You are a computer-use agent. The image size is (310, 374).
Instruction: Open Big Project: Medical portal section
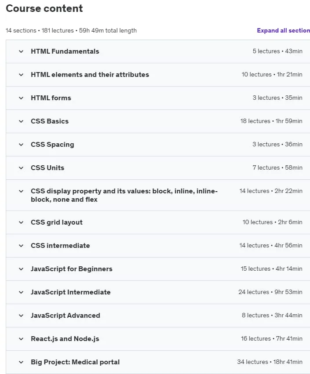click(75, 362)
